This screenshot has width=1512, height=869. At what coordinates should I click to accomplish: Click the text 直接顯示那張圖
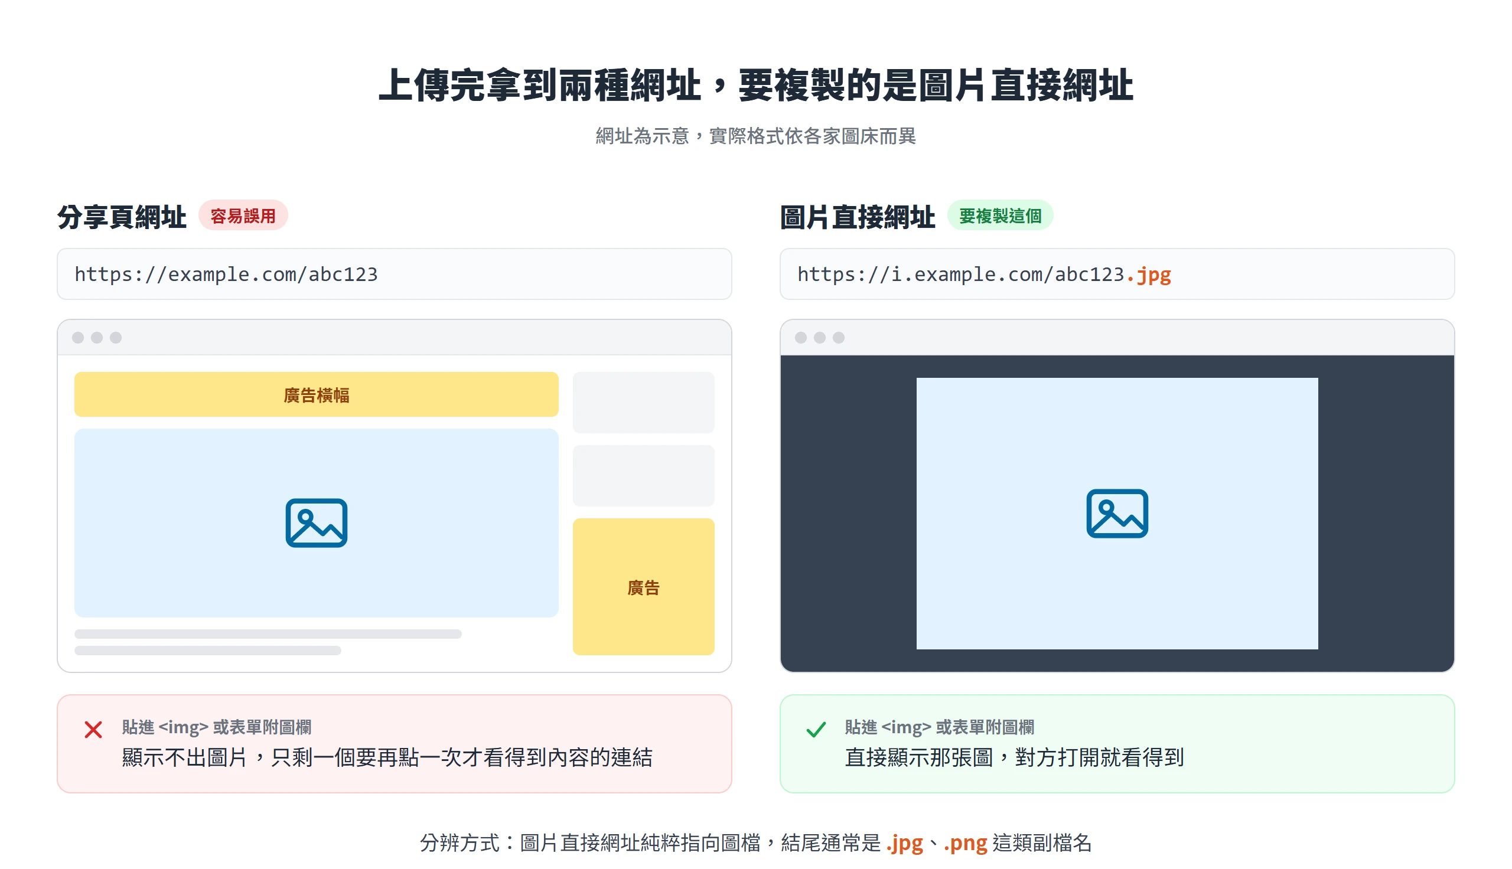pyautogui.click(x=919, y=757)
